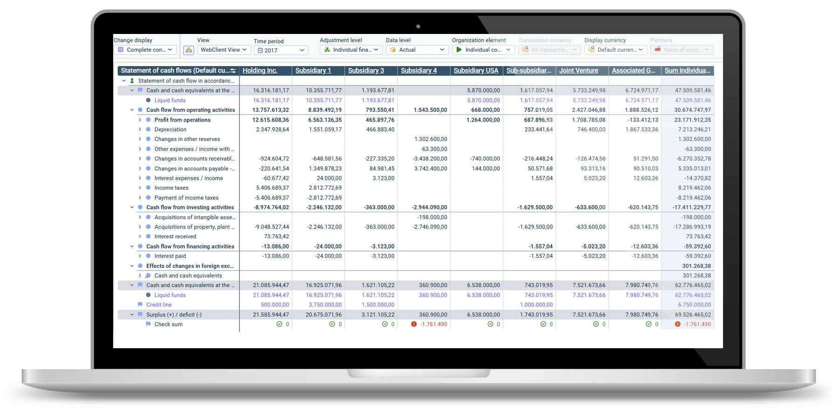Collapse Cash flow from financing activities
Viewport: 838px width, 412px height.
[132, 246]
